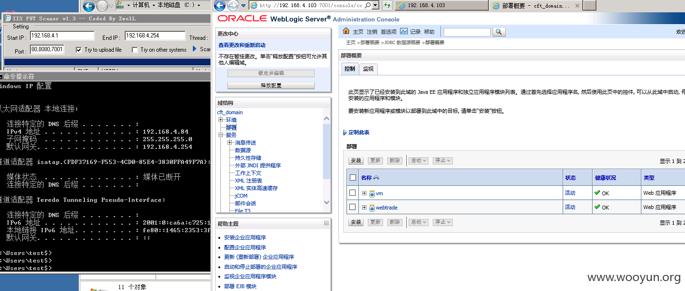The width and height of the screenshot is (685, 291).
Task: Click the green check icon in webtrade row
Action: pos(597,207)
